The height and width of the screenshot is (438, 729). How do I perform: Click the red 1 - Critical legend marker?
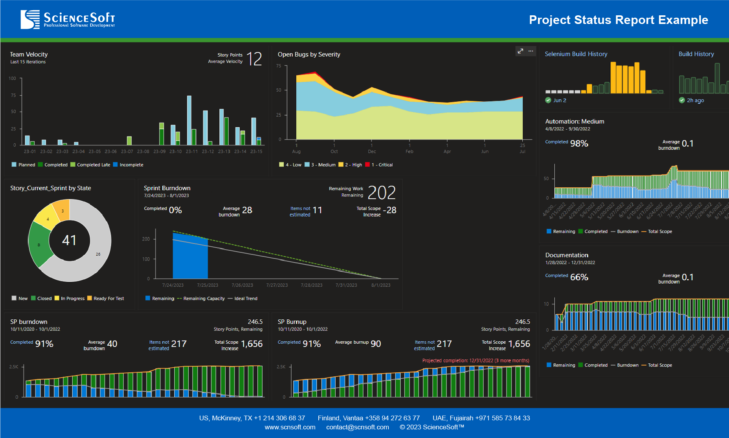click(367, 165)
